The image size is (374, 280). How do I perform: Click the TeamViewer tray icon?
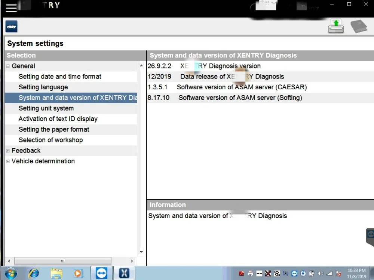[x=294, y=274]
